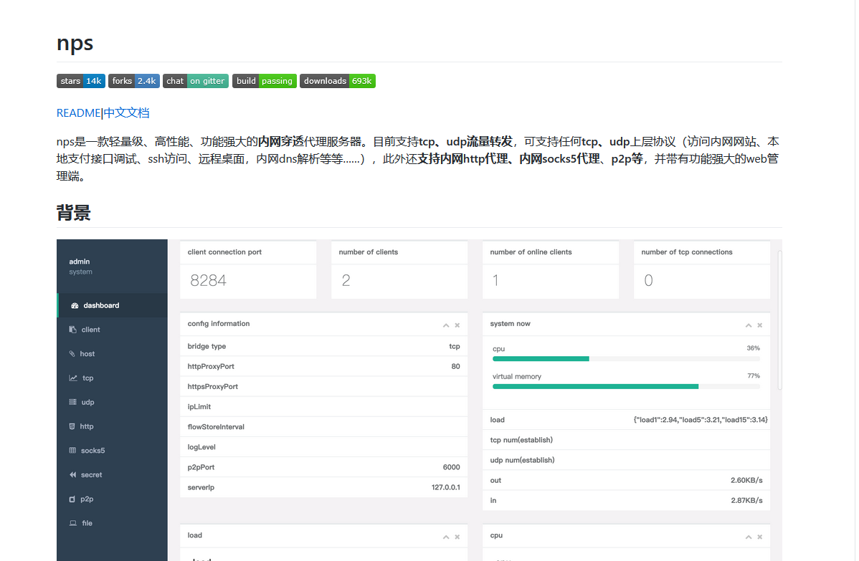Click the ipLimit row
859x561 pixels.
[x=324, y=407]
